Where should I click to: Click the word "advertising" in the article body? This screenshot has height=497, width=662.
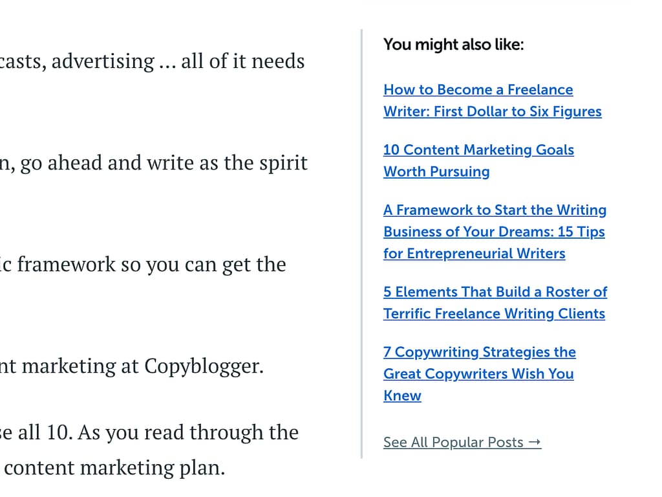point(103,61)
